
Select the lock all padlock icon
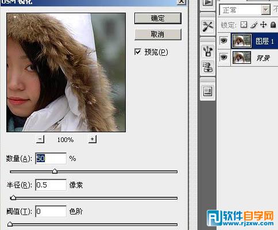coord(273,25)
